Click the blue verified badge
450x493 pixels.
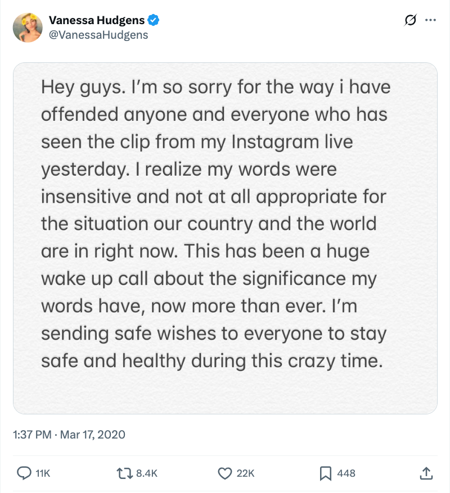pos(153,21)
